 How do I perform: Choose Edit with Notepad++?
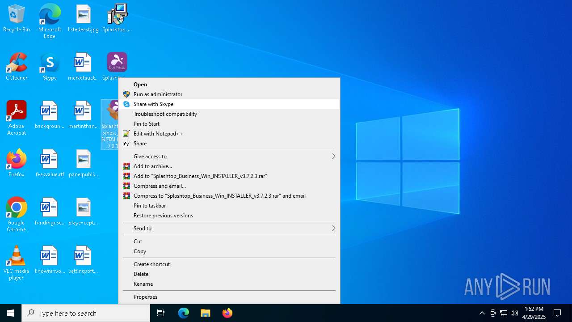(229, 134)
